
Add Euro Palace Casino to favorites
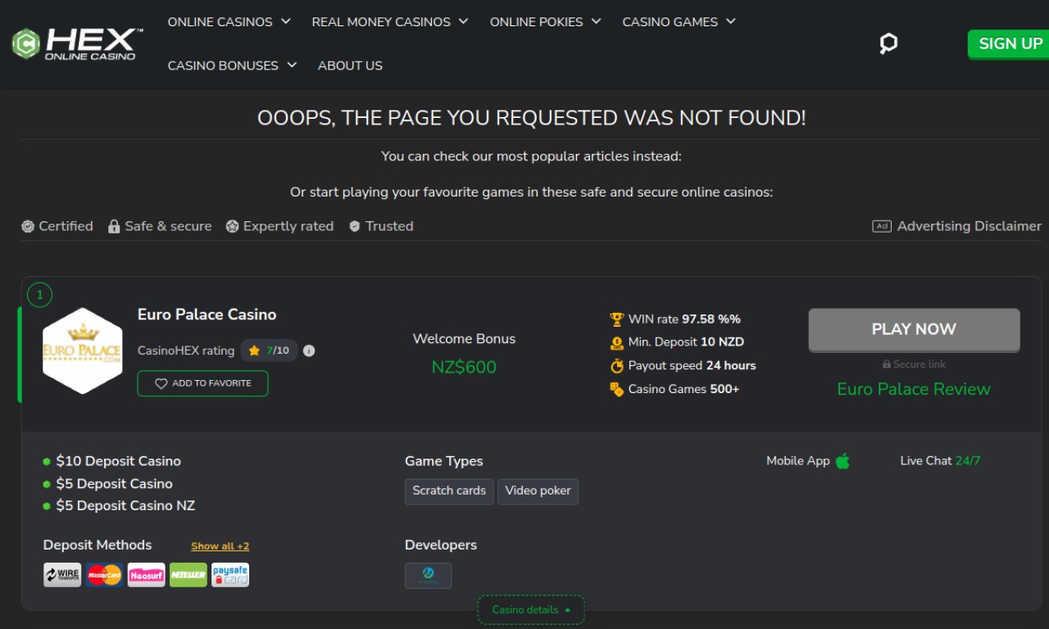click(202, 383)
